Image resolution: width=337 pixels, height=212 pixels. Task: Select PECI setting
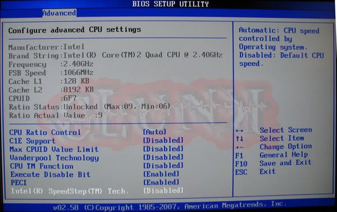(19, 183)
